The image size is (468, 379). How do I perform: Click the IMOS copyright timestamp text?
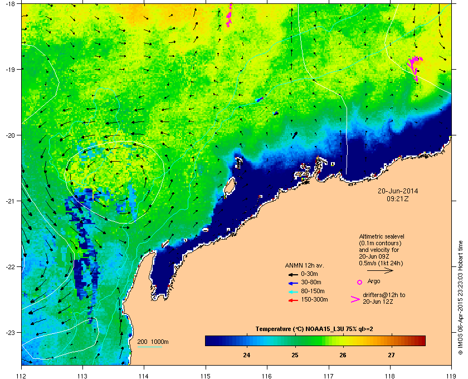click(x=460, y=297)
